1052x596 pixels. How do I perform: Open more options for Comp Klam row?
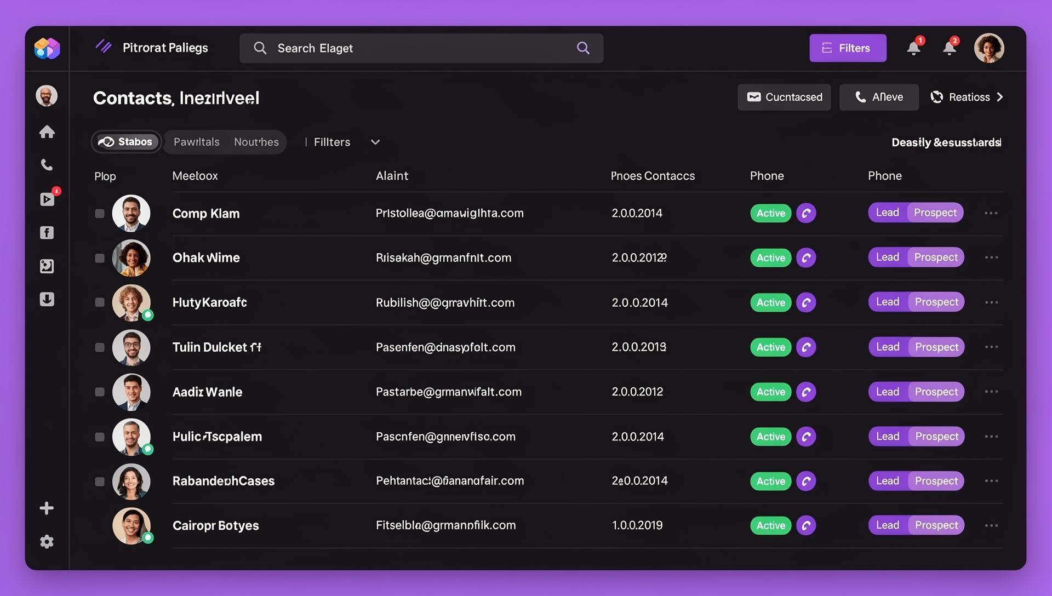tap(991, 213)
